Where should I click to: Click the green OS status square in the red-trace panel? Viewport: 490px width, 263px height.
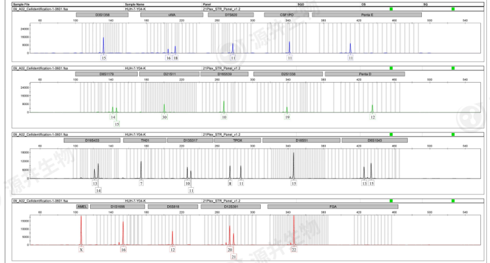click(392, 200)
